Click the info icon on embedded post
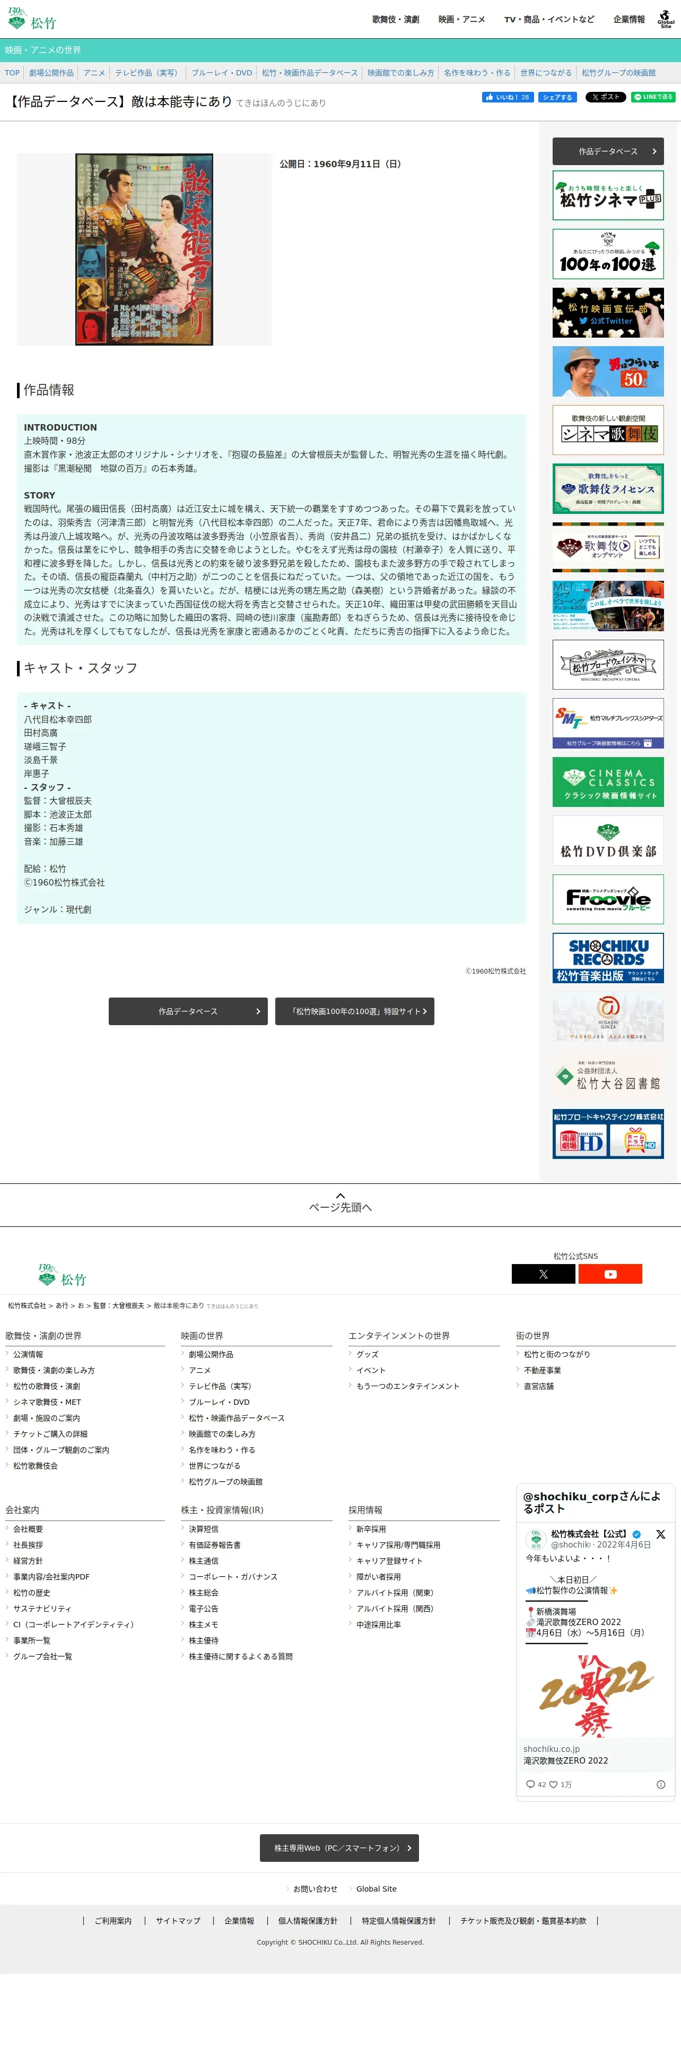The height and width of the screenshot is (2045, 681). point(660,1784)
